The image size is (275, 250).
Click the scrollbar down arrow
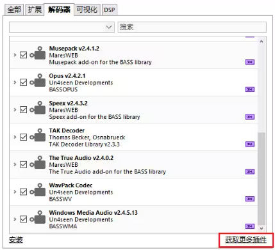coord(262,228)
